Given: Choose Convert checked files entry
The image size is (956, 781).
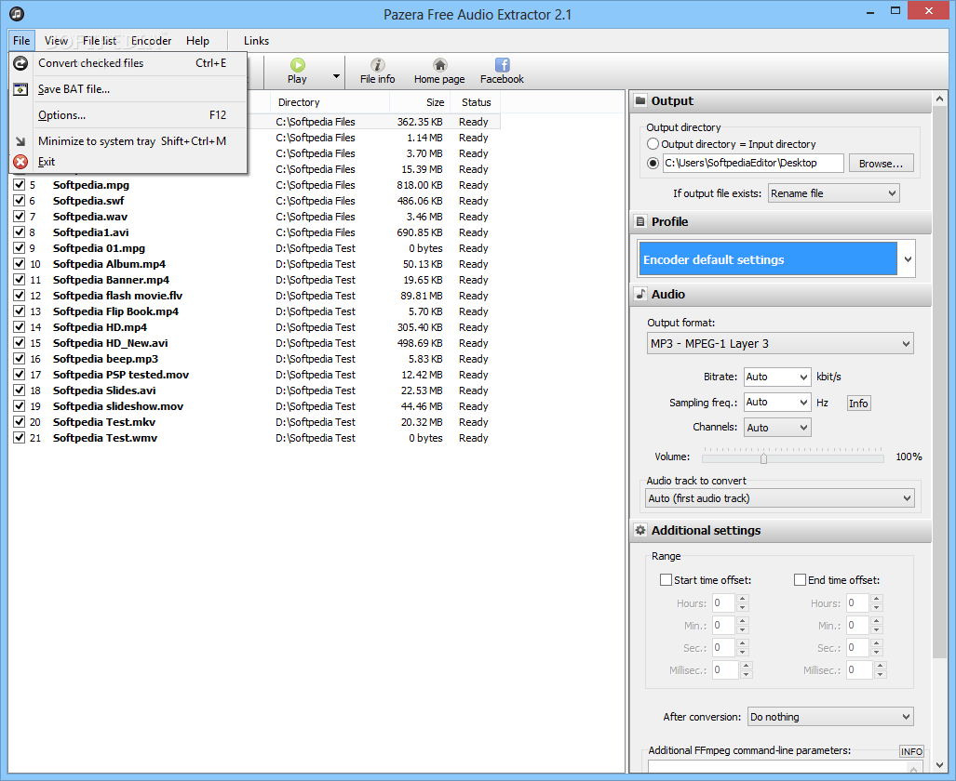Looking at the screenshot, I should click(128, 62).
